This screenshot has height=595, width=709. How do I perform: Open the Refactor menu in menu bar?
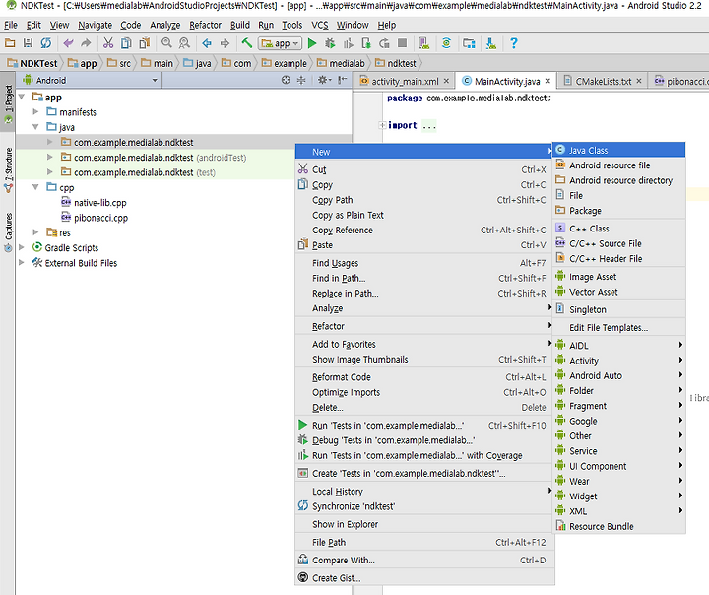pyautogui.click(x=205, y=25)
